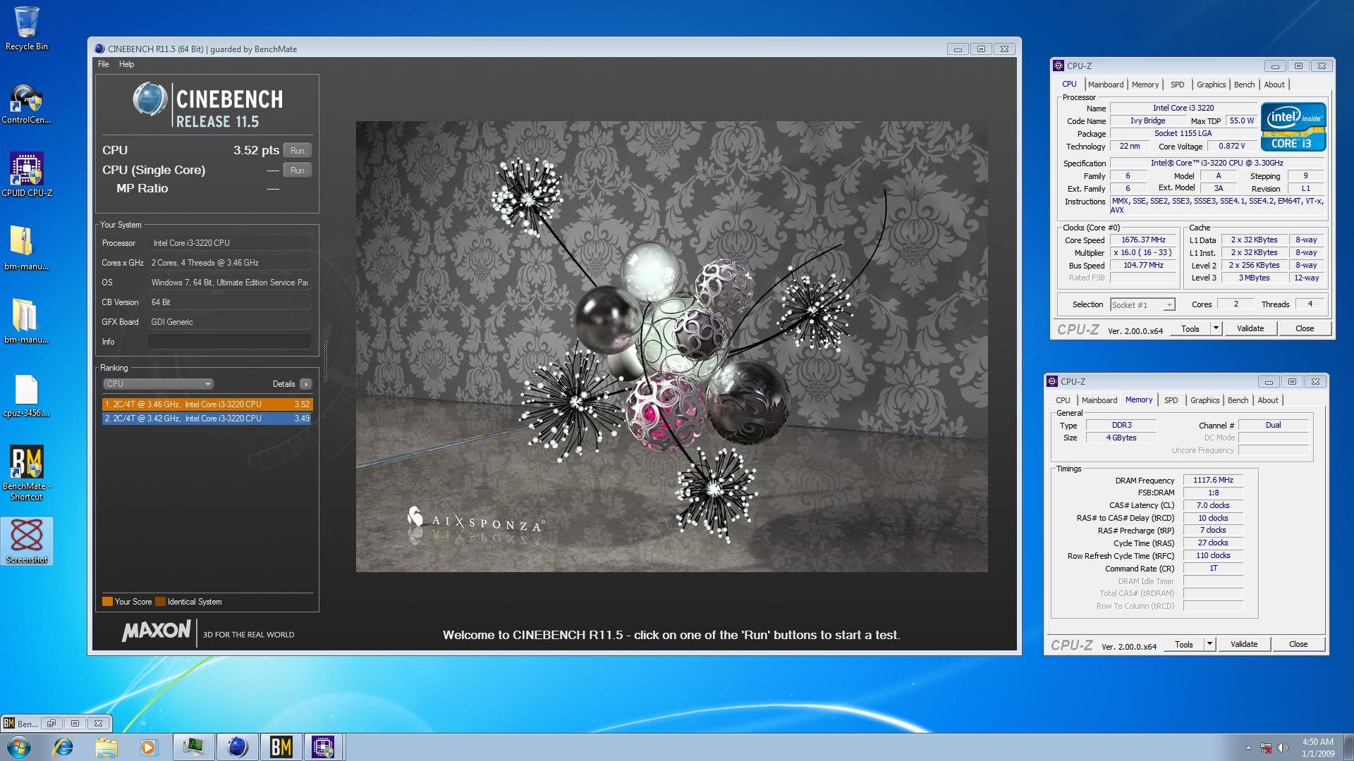Expand Tools dropdown arrow in upper CPU-Z
Image resolution: width=1354 pixels, height=761 pixels.
[x=1216, y=329]
